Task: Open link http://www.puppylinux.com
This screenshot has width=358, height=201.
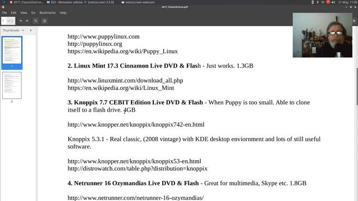Action: [103, 37]
